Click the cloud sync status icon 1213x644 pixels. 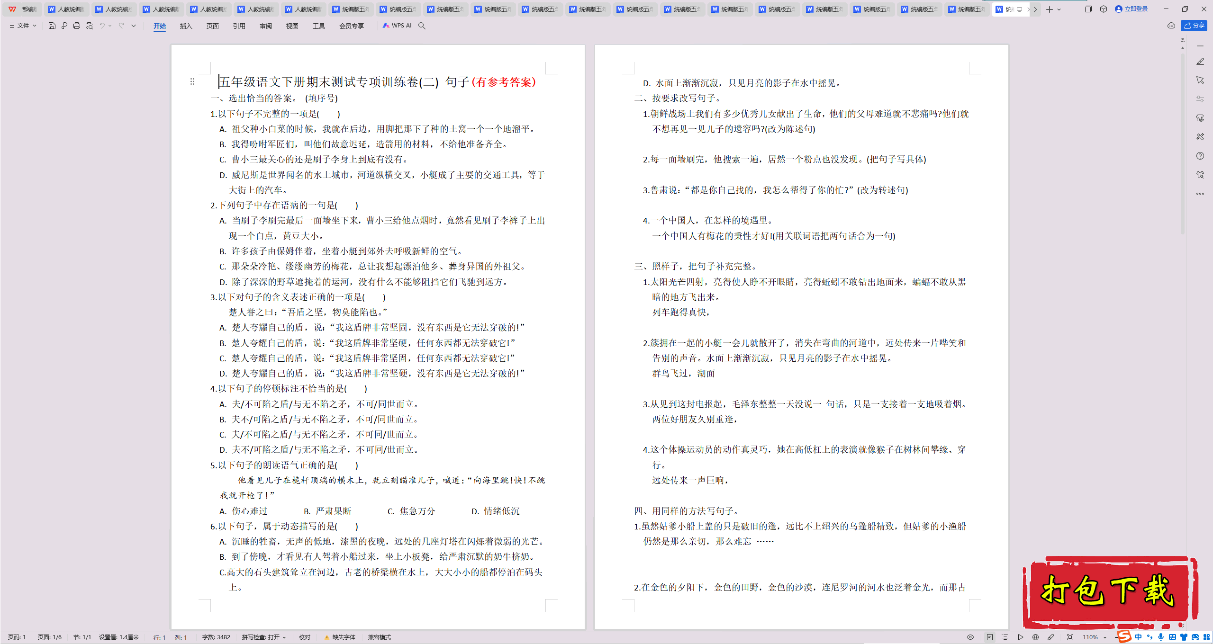(1171, 26)
